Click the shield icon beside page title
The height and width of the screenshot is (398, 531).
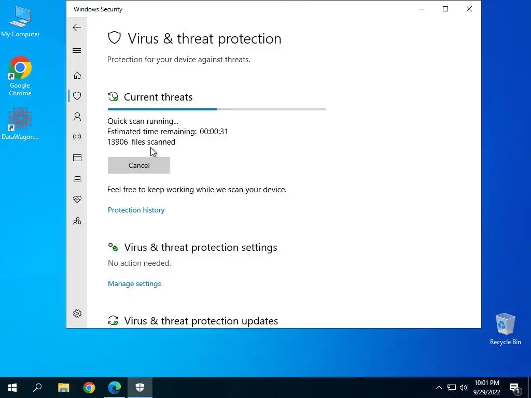tap(115, 38)
